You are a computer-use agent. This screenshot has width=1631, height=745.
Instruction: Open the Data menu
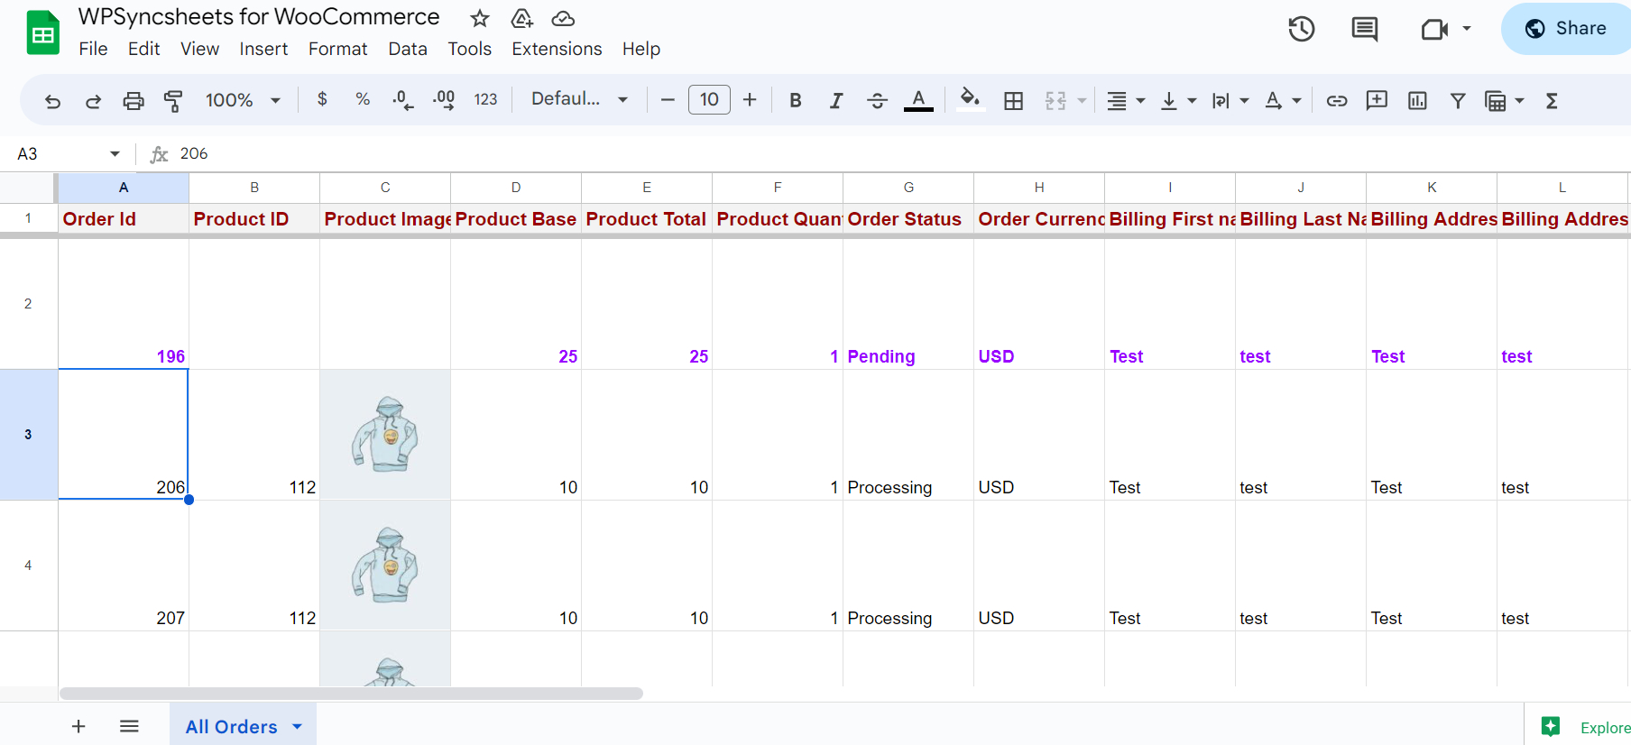408,49
